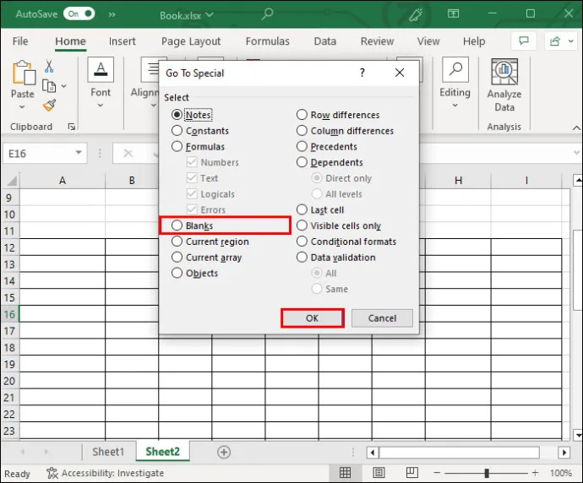The width and height of the screenshot is (583, 483).
Task: Add a new sheet with plus icon
Action: 223,452
